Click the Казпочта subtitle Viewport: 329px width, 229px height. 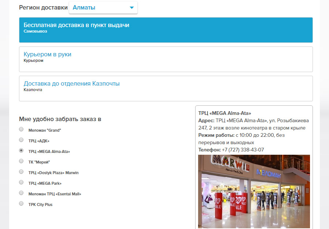tap(33, 90)
